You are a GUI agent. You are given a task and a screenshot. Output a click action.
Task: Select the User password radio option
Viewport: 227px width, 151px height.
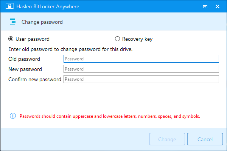click(x=11, y=39)
